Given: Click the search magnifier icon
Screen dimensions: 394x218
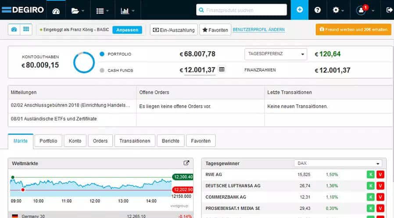Looking at the screenshot, I should [x=201, y=10].
